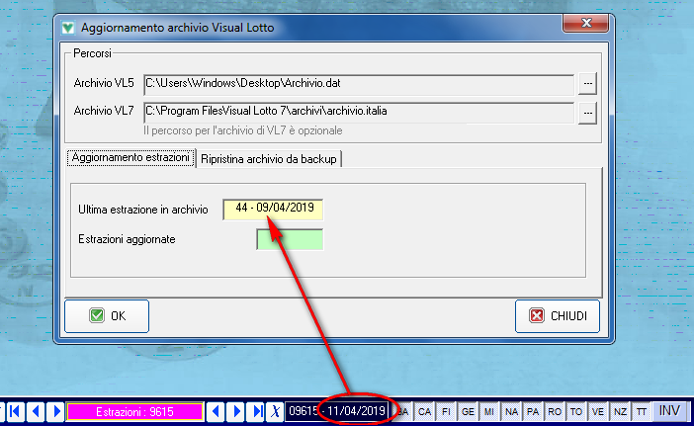Screen dimensions: 694x426
Task: Browse for the Archivio VL7 file path
Action: (x=587, y=114)
